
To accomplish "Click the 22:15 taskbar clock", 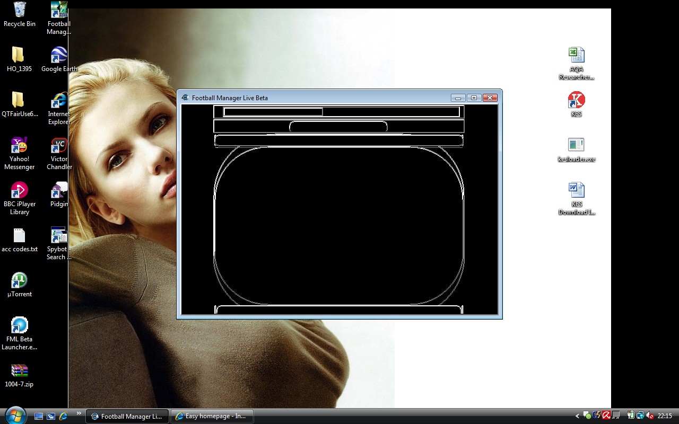I will [665, 416].
